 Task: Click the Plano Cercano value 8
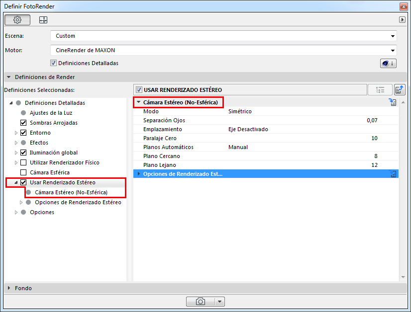coord(376,156)
